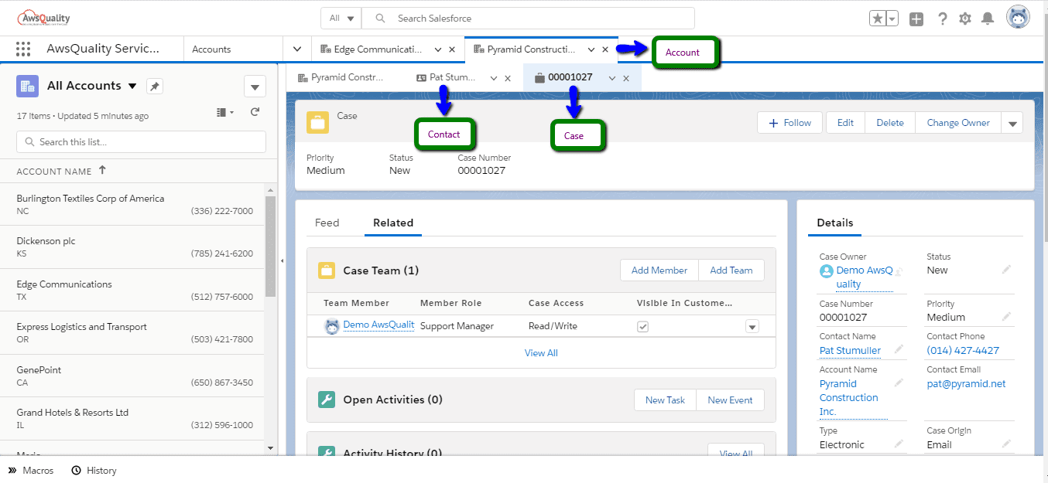Select the Details tab
This screenshot has width=1048, height=483.
pos(835,223)
